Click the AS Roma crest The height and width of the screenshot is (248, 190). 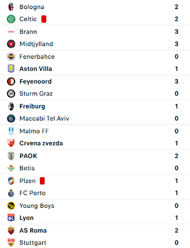pos(11,231)
